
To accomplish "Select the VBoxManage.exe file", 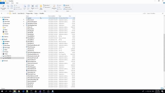I will (31, 67).
